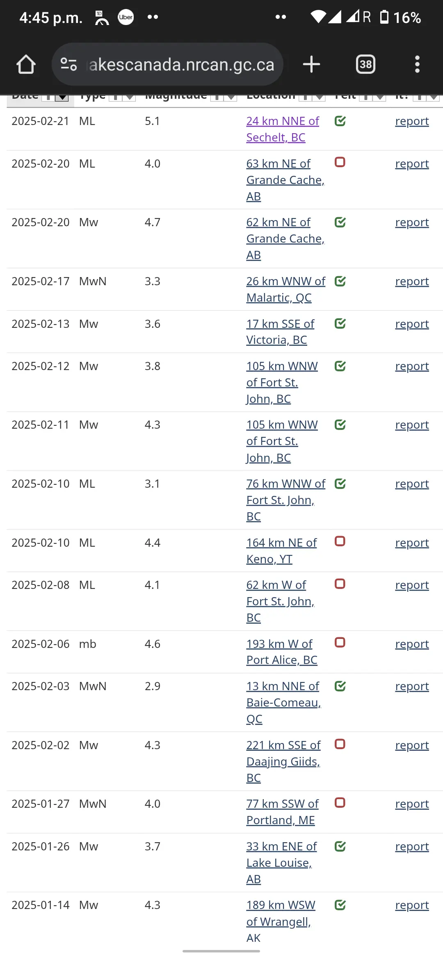443x959 pixels.
Task: Open the tab switcher showing 38 tabs
Action: tap(365, 64)
